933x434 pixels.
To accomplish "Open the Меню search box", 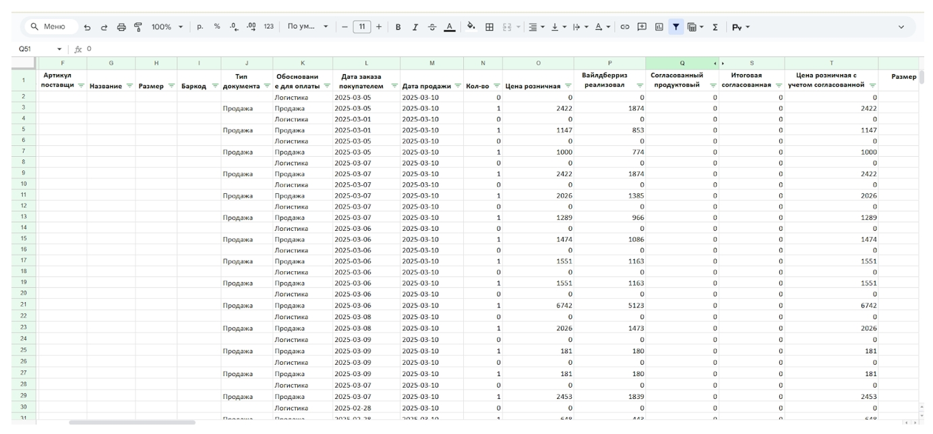I will click(51, 27).
